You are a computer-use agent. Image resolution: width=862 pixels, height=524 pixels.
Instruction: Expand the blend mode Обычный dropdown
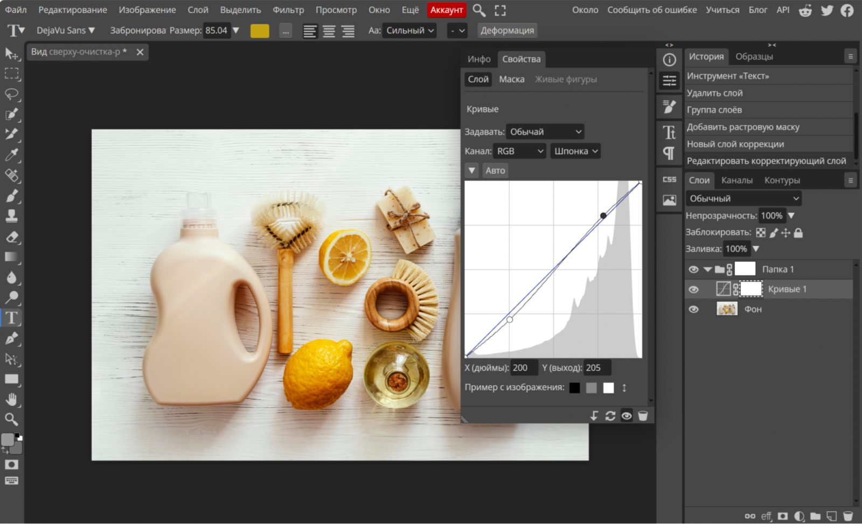point(743,199)
